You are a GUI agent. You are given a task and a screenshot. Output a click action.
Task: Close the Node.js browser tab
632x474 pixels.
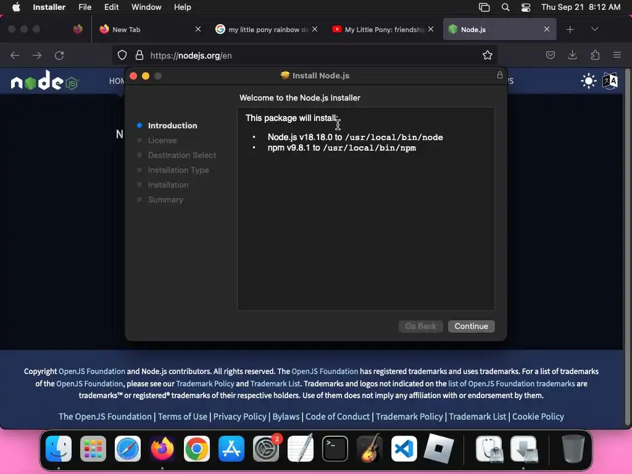point(547,29)
